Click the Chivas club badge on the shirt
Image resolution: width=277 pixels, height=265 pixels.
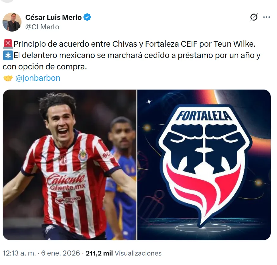pos(83,156)
